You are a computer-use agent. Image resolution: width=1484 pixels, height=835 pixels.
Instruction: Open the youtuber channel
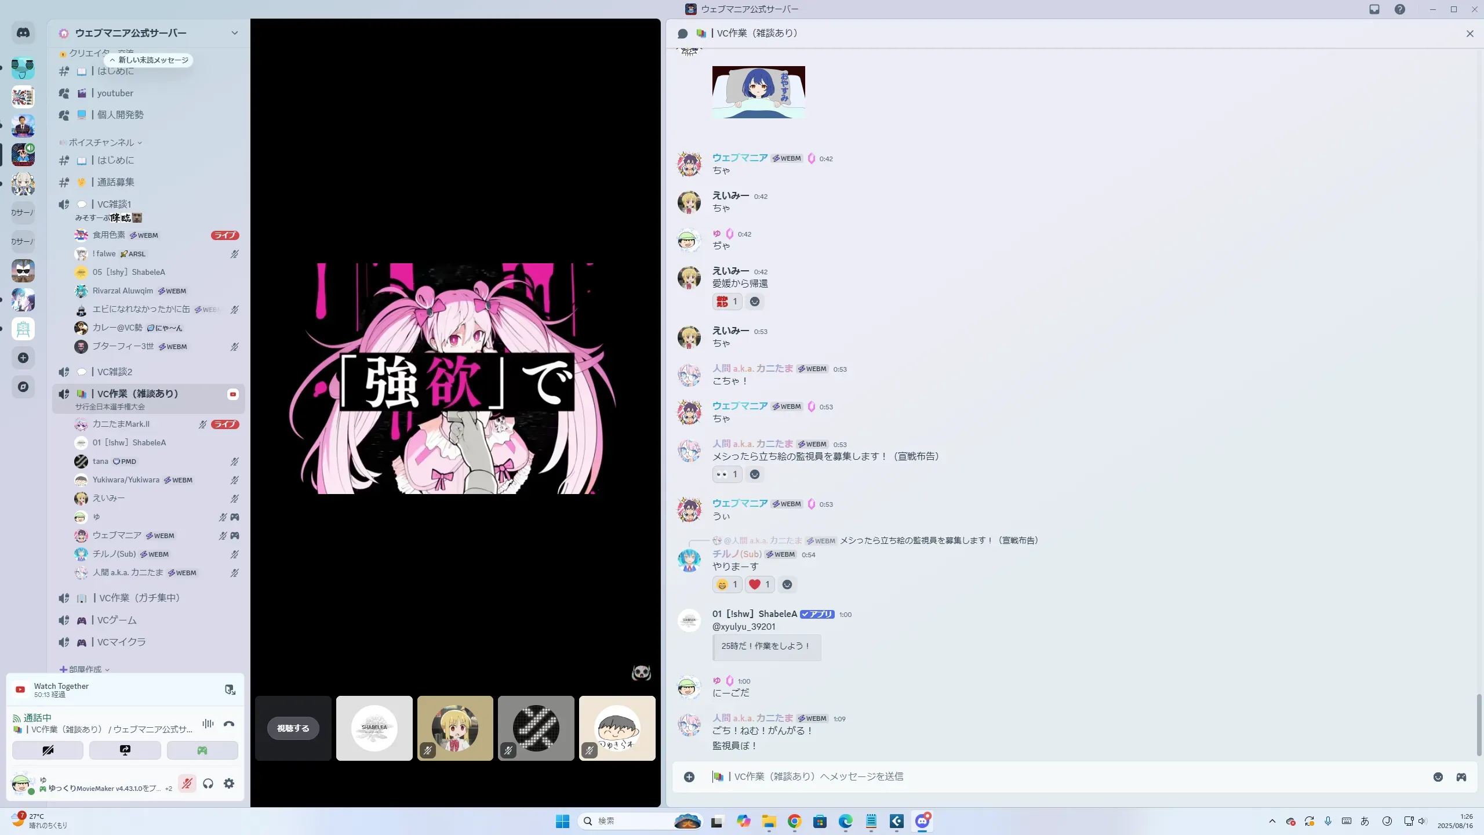click(x=115, y=93)
